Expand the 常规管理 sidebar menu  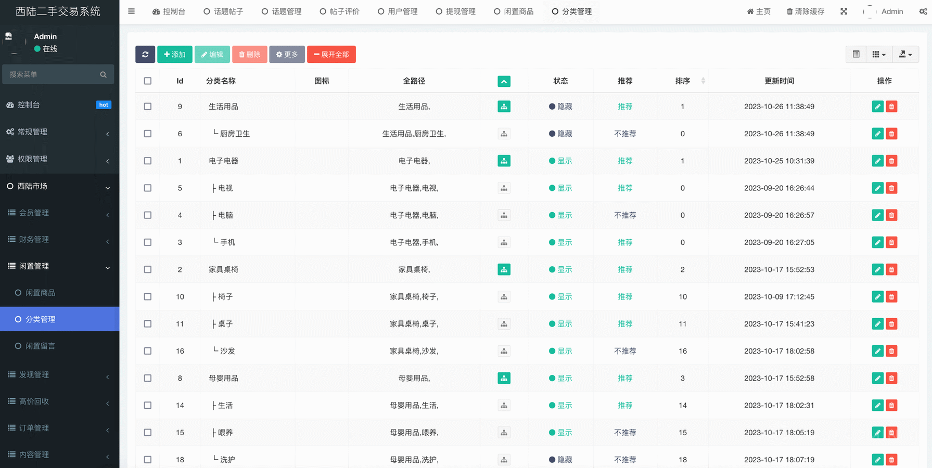(x=59, y=132)
